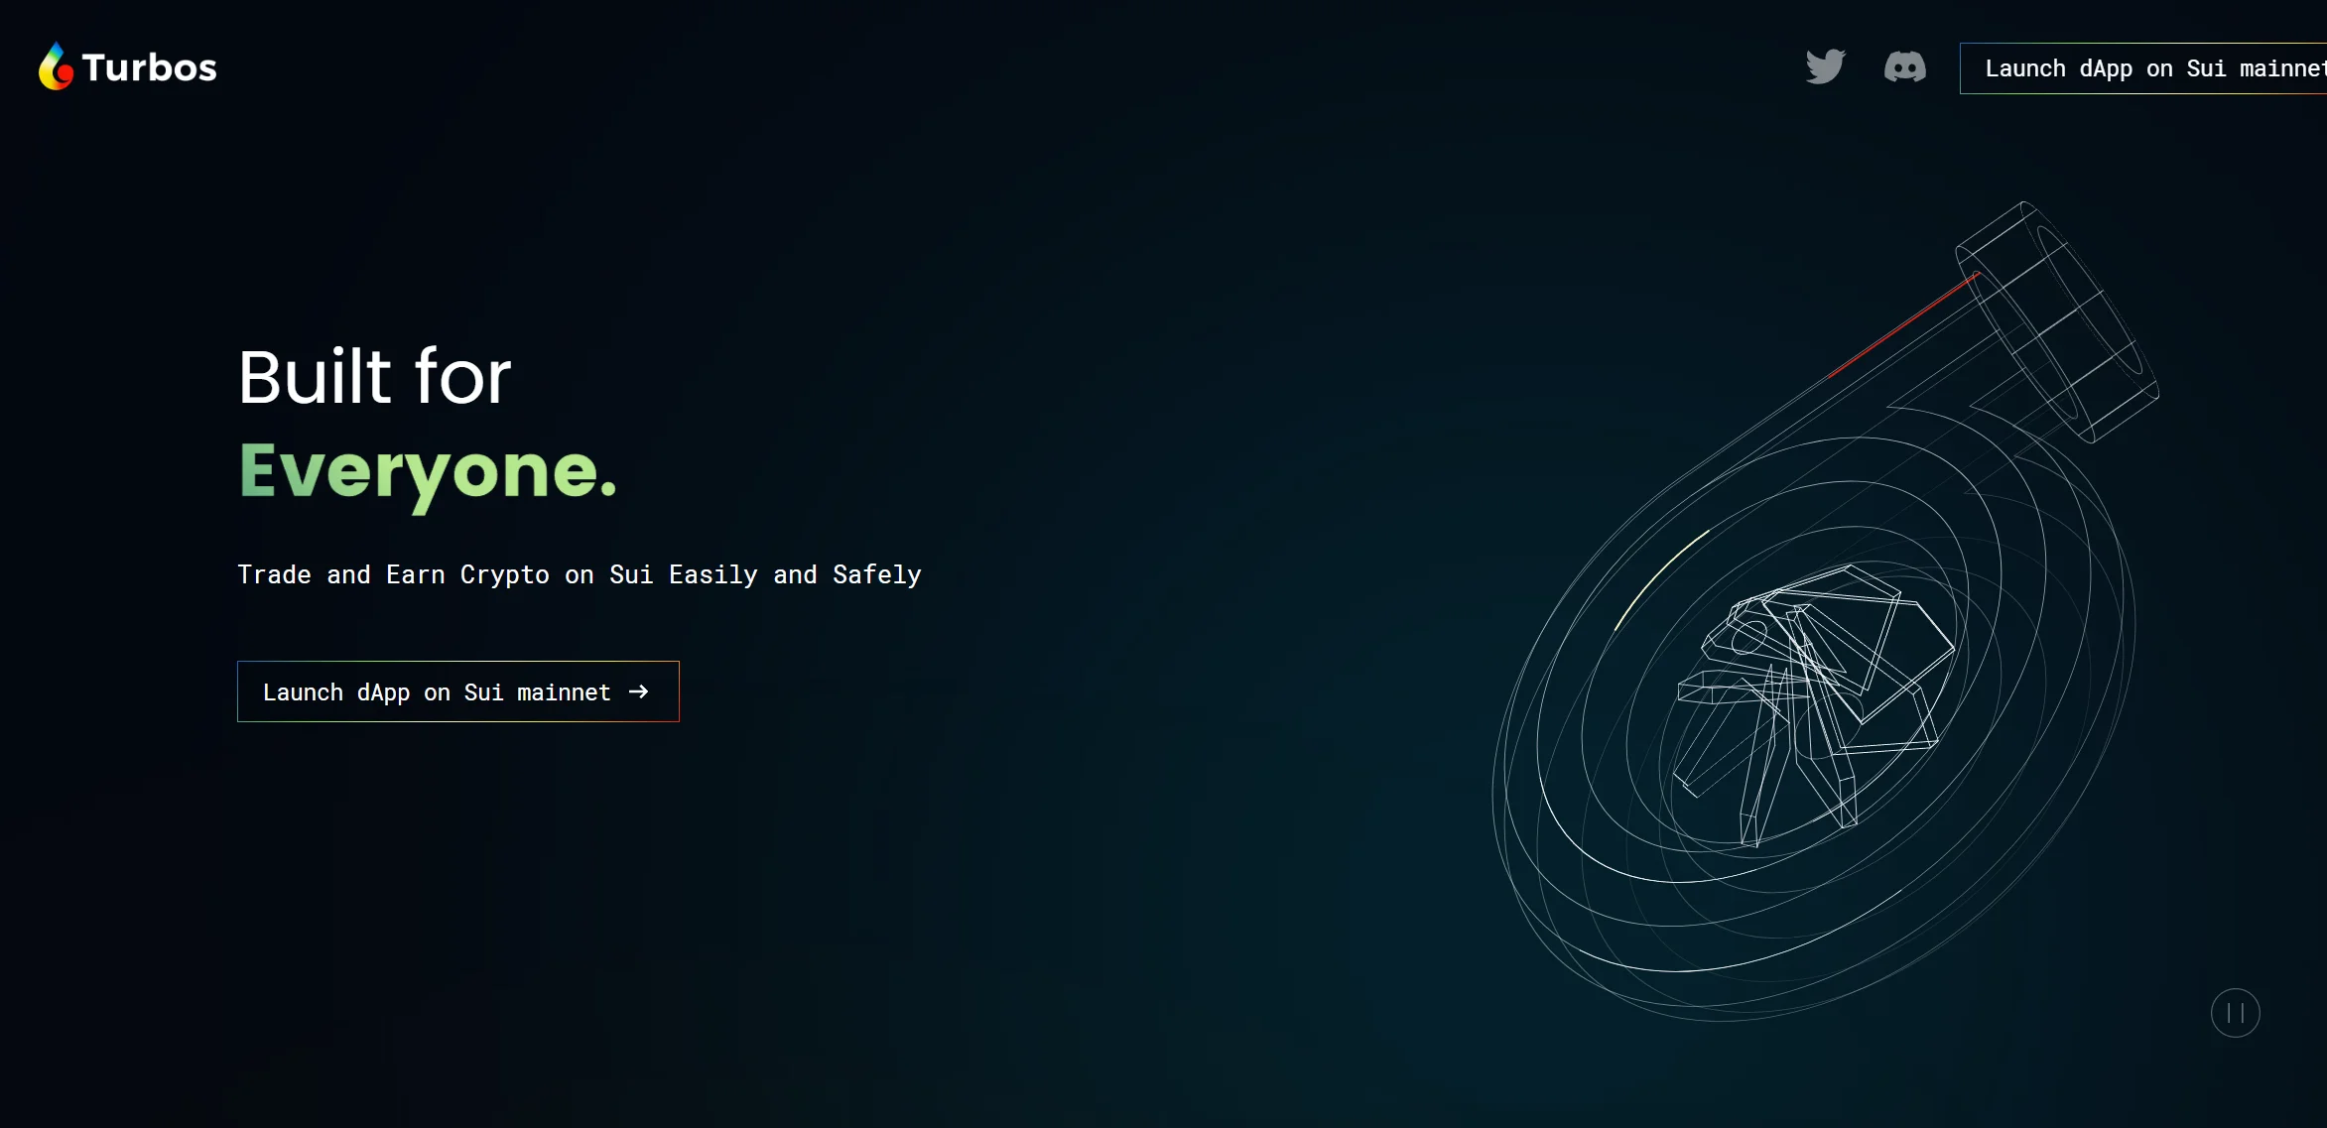Launch dApp on Sui mainnet from header
Image resolution: width=2327 pixels, height=1128 pixels.
coord(2143,68)
